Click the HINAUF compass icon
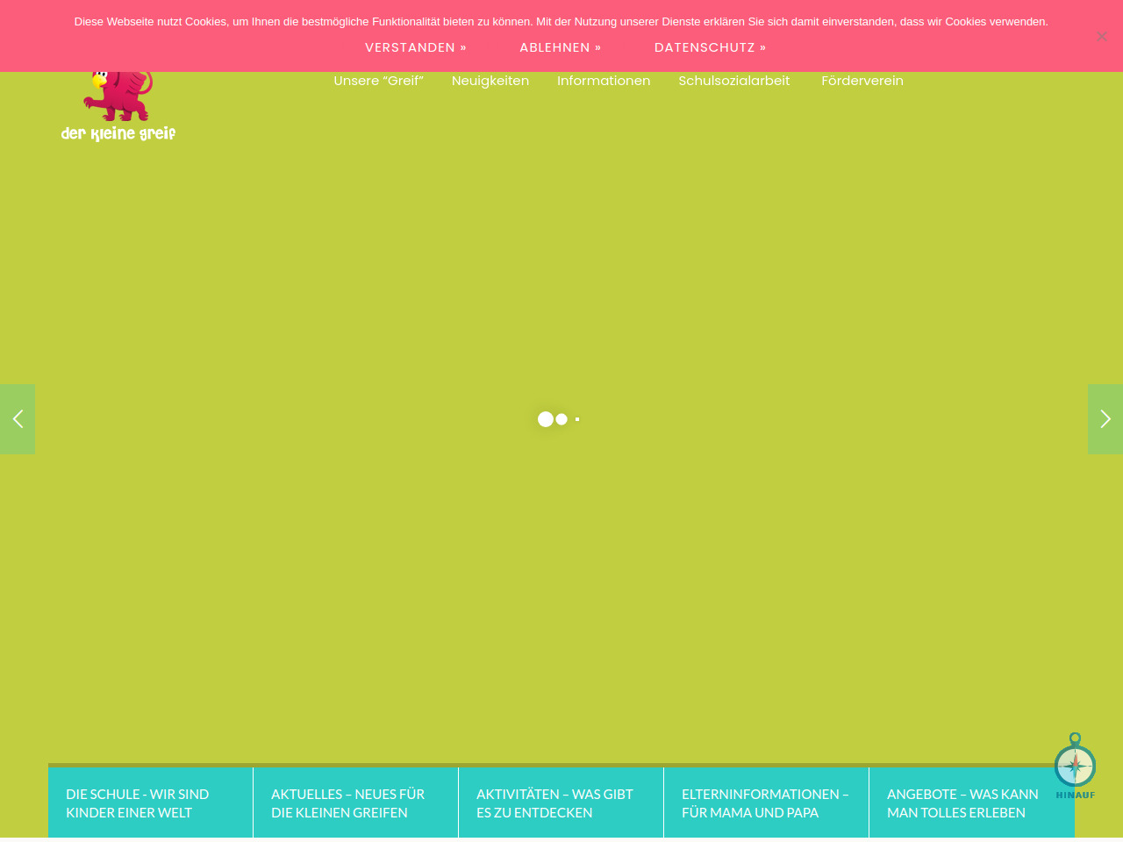Viewport: 1123px width, 842px height. click(1075, 765)
